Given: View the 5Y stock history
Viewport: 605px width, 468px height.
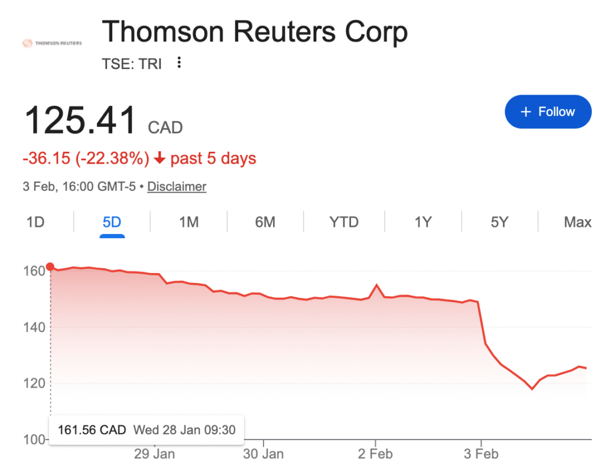Looking at the screenshot, I should point(498,222).
